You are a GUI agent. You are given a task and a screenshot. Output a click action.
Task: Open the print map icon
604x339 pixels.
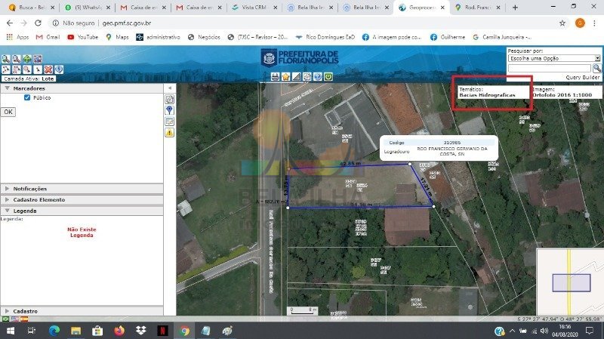point(275,77)
